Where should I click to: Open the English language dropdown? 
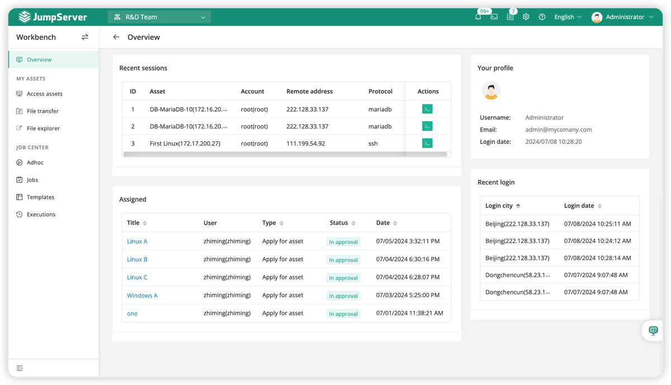pos(568,17)
